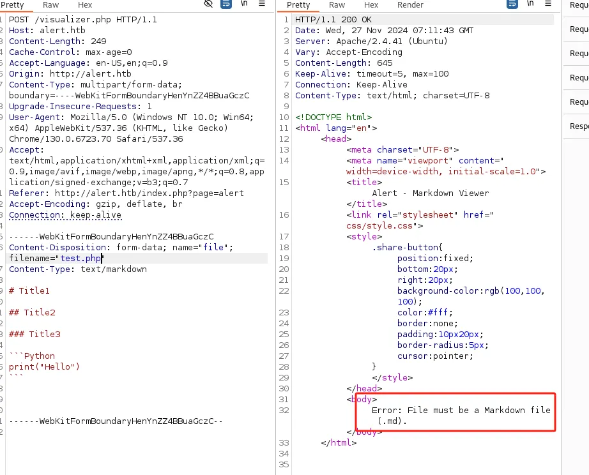Open the request panel hamburger menu
The image size is (589, 475).
262,3
